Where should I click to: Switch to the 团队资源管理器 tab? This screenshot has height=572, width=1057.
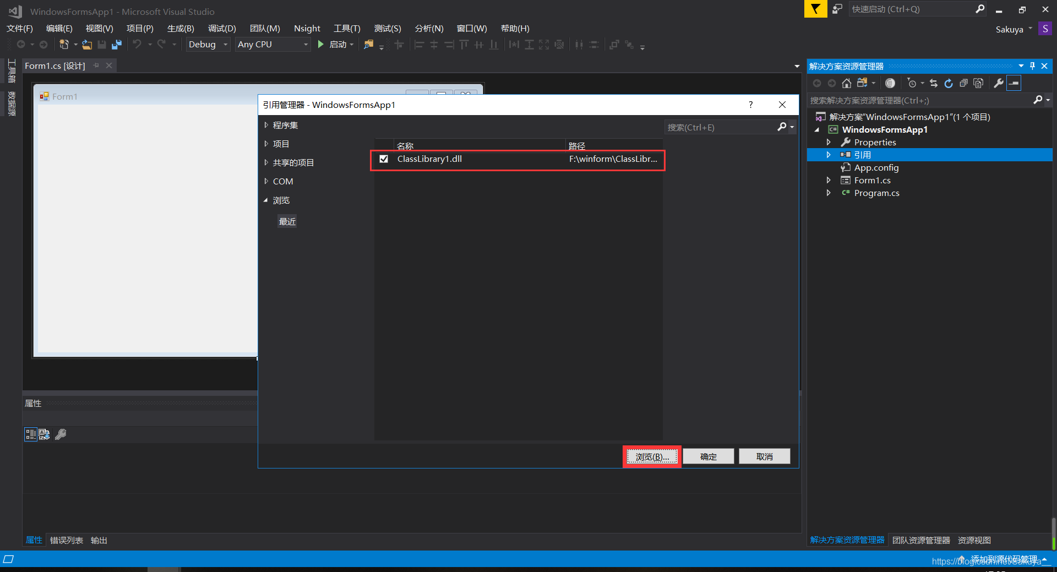point(921,540)
